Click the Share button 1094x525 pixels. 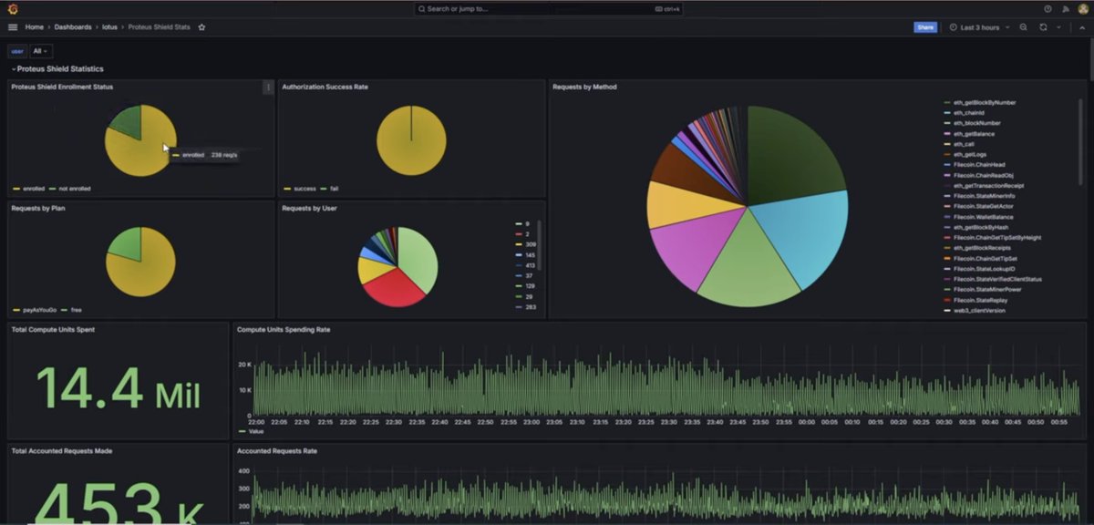[x=925, y=27]
